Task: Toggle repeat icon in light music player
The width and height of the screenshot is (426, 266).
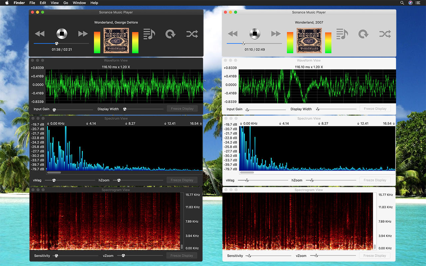Action: click(363, 34)
